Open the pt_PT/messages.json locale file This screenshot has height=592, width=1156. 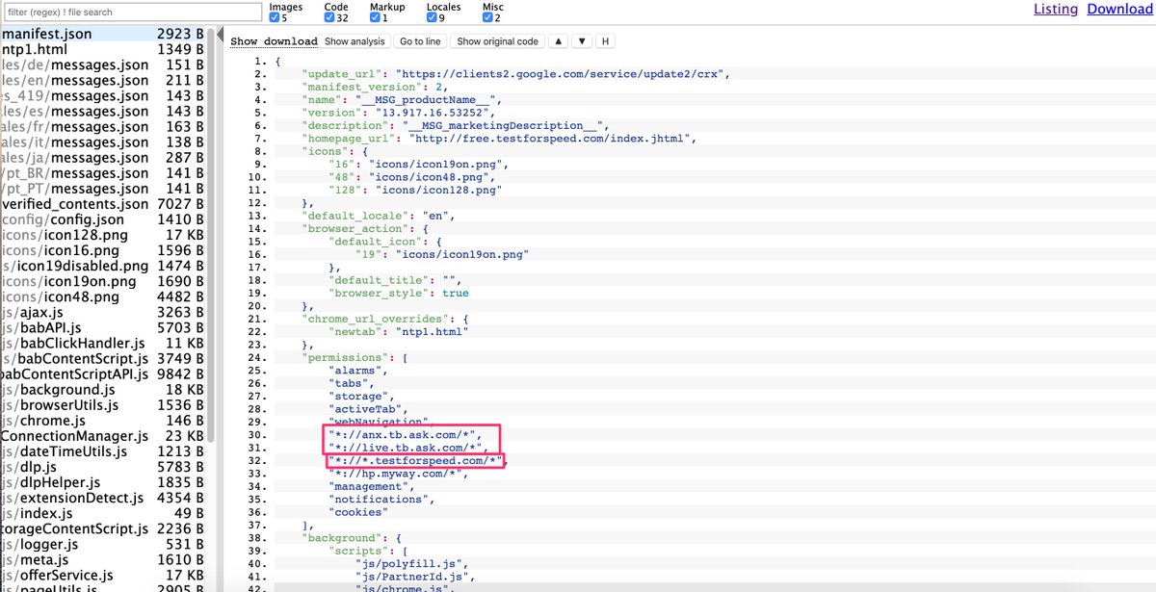(102, 189)
